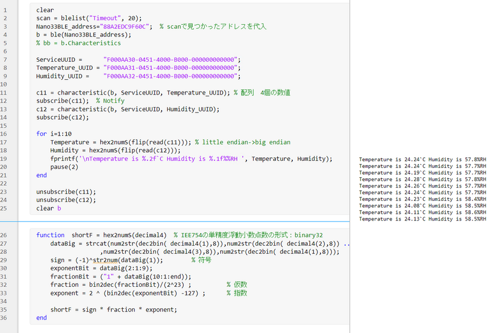Image resolution: width=493 pixels, height=333 pixels.
Task: Click the pause(2) statement
Action: coord(64,167)
